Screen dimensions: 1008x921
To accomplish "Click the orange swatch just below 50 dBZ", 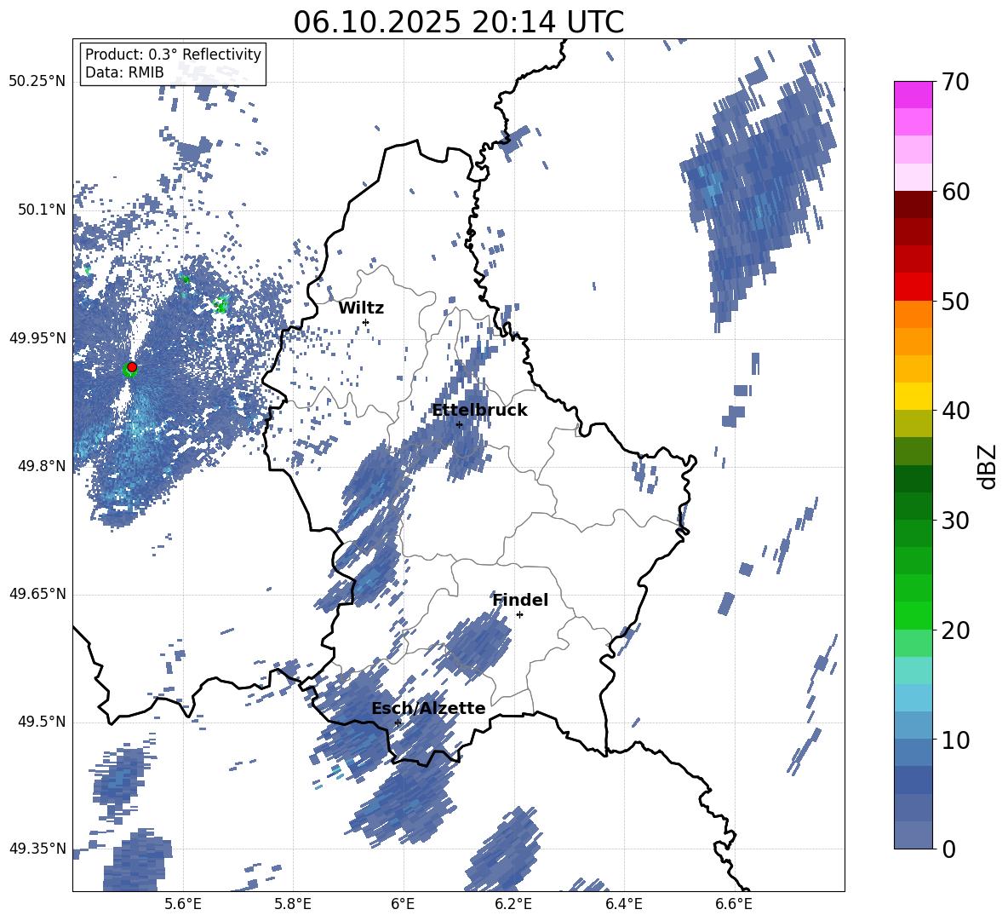I will [x=913, y=314].
